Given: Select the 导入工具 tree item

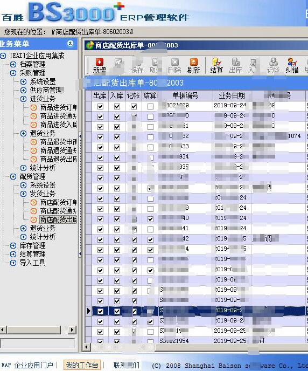Looking at the screenshot, I should [32, 263].
